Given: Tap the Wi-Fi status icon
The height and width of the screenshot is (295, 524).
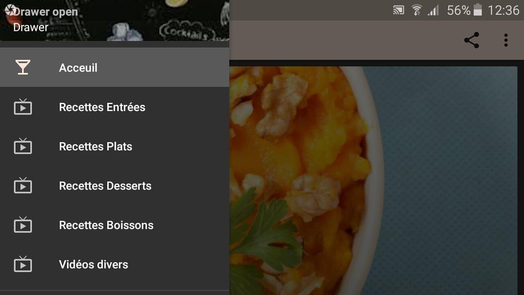Looking at the screenshot, I should click(417, 10).
